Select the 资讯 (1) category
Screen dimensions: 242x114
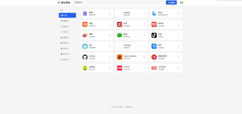tap(67, 60)
